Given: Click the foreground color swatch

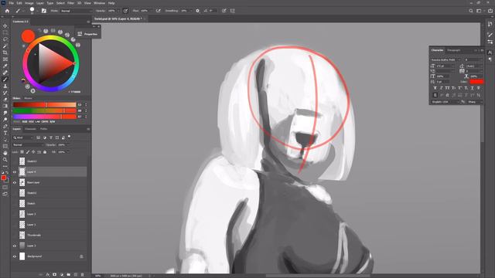Looking at the screenshot, I should click(3, 178).
